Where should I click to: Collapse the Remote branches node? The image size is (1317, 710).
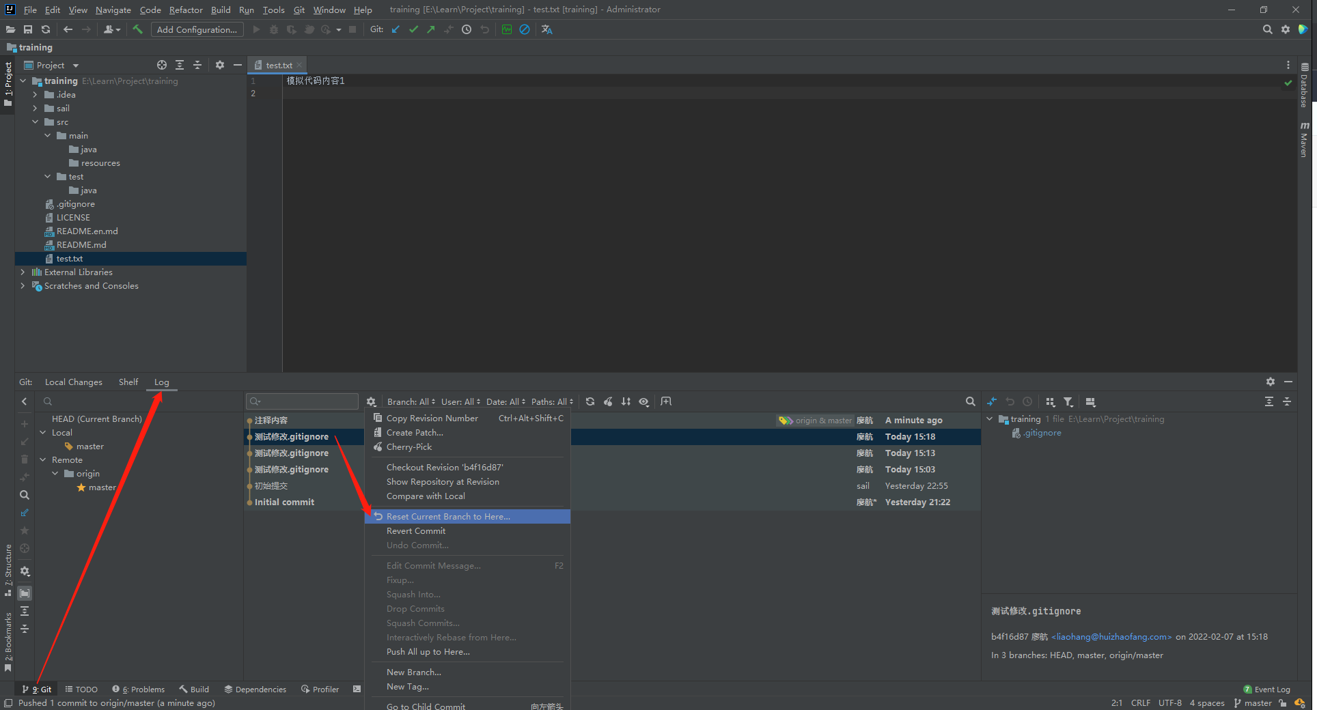(42, 459)
